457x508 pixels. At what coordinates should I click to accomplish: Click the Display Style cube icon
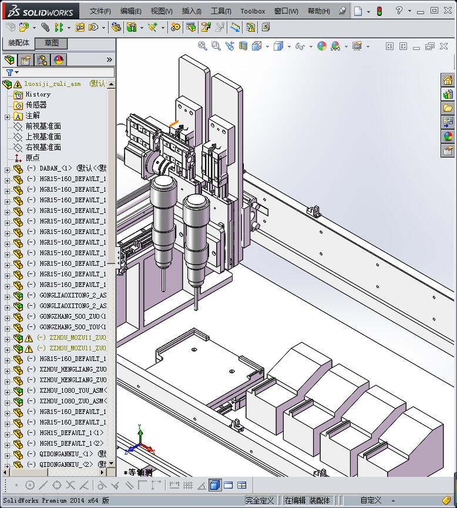pyautogui.click(x=278, y=46)
